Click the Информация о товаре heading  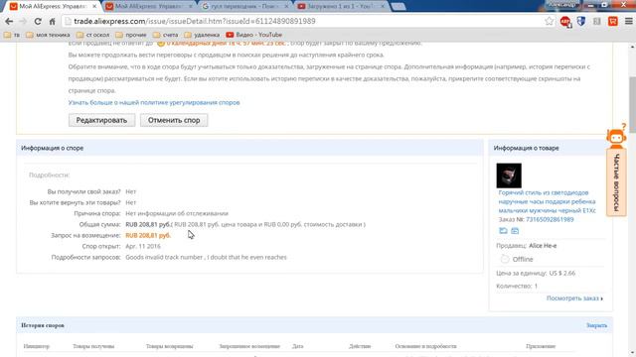tap(526, 148)
